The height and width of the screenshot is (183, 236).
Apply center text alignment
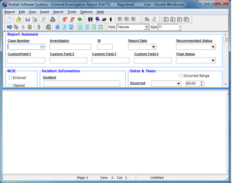[87, 27]
